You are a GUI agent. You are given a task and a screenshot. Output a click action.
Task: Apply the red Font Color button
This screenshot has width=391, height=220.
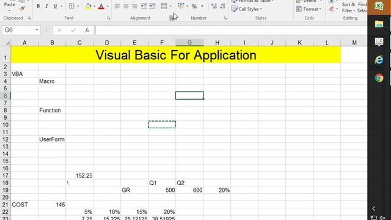[x=101, y=6]
